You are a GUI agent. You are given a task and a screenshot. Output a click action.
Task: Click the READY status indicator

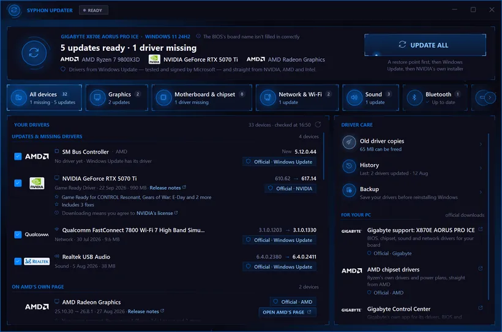pyautogui.click(x=93, y=10)
